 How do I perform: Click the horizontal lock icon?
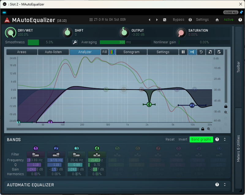click(203, 129)
